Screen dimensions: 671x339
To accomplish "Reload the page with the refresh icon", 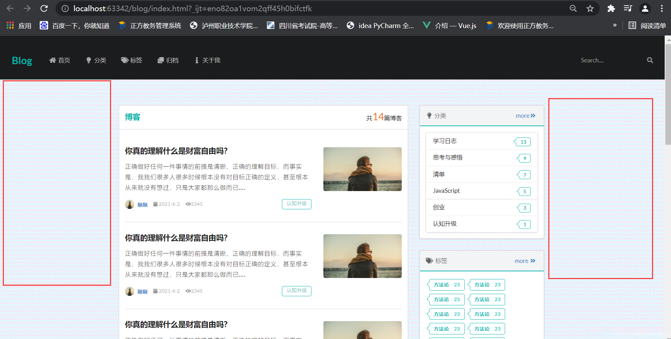I will 44,8.
